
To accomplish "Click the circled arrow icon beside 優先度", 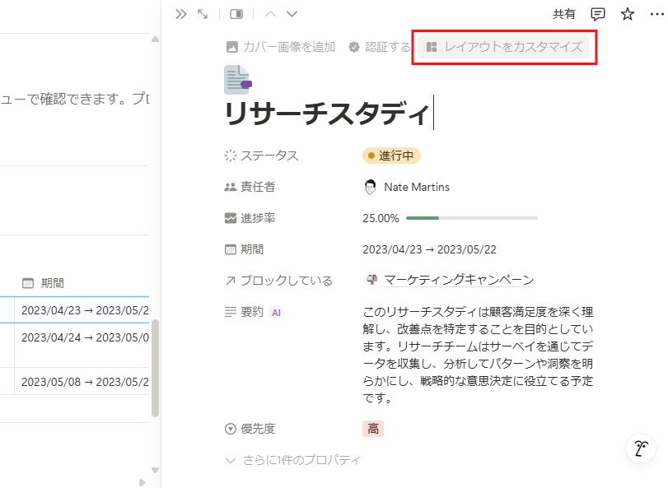I will [230, 429].
